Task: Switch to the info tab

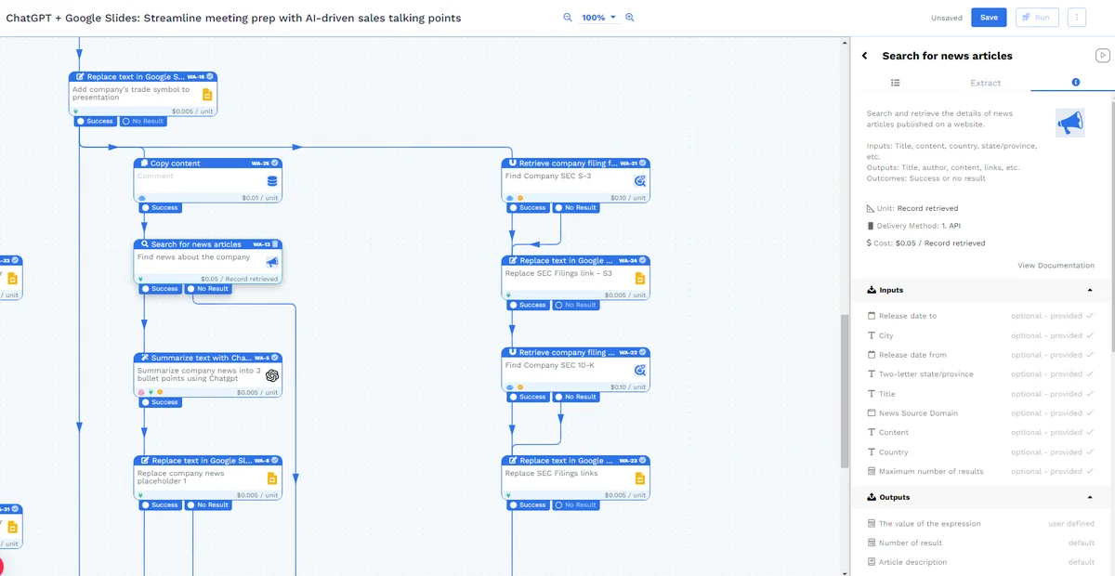Action: [1075, 83]
